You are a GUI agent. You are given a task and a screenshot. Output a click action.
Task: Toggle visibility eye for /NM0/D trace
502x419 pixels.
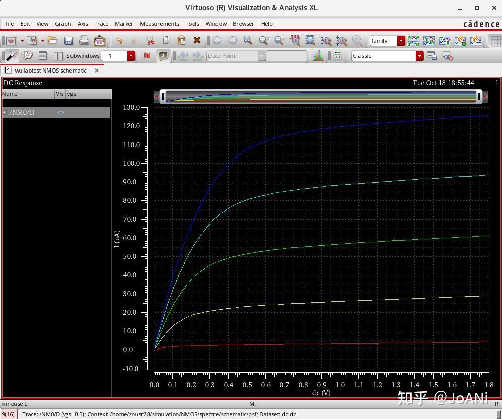[61, 112]
